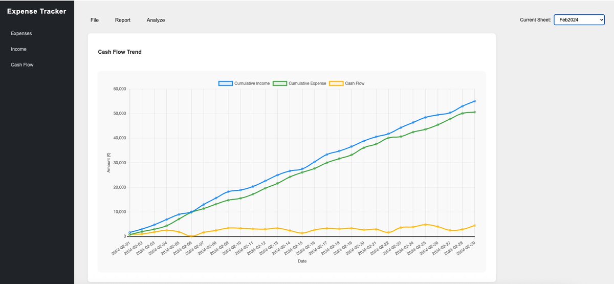Click the Current Sheet label
The height and width of the screenshot is (284, 614).
[x=535, y=20]
